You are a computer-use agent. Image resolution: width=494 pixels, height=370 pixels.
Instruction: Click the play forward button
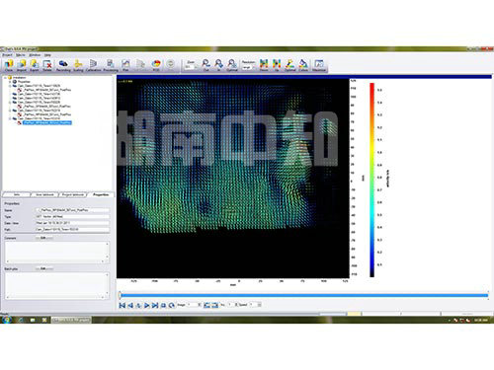pyautogui.click(x=147, y=305)
